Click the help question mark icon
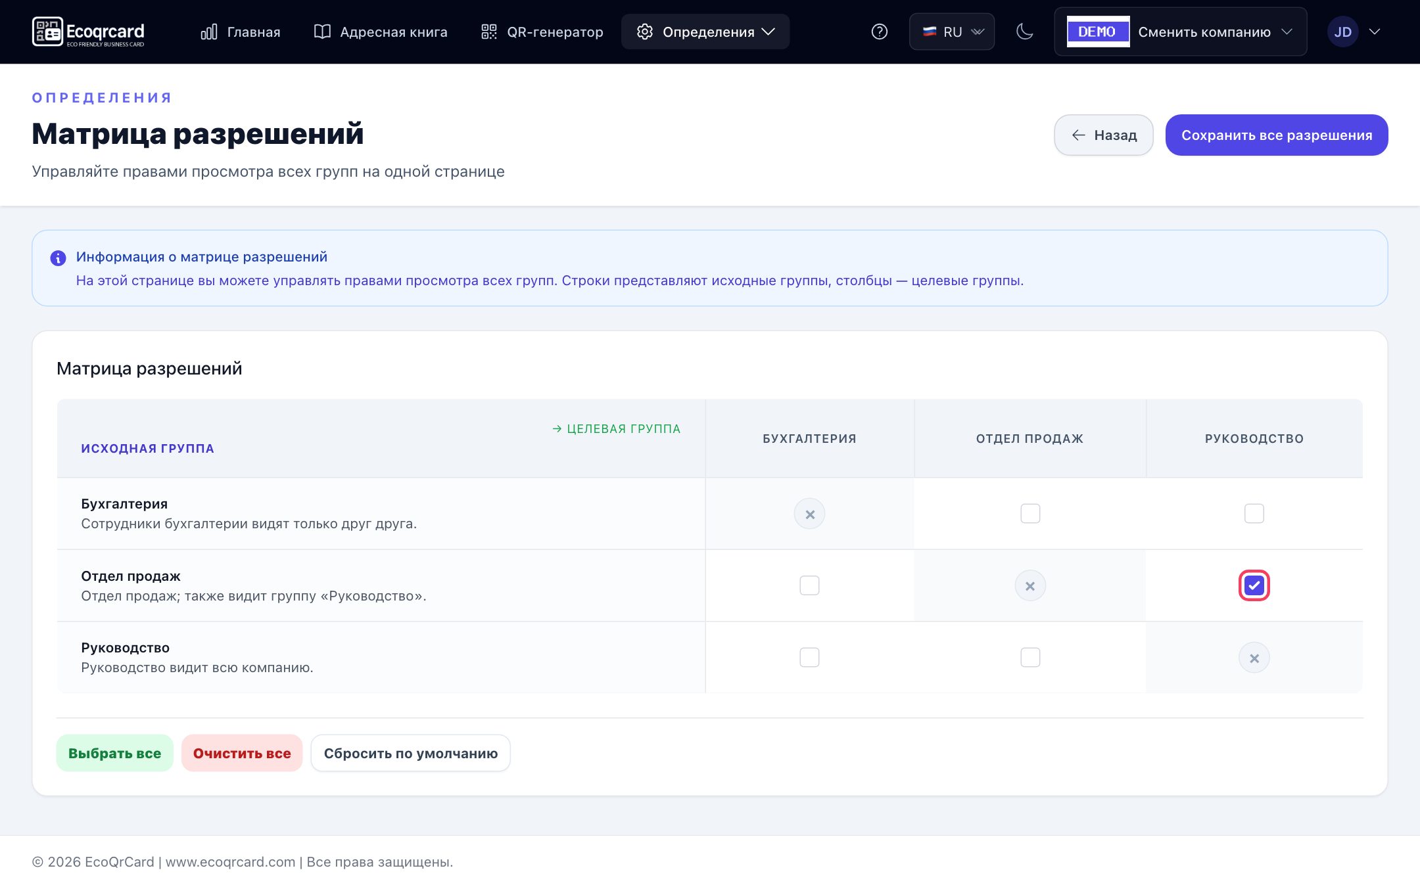The image size is (1420, 887). 879,32
